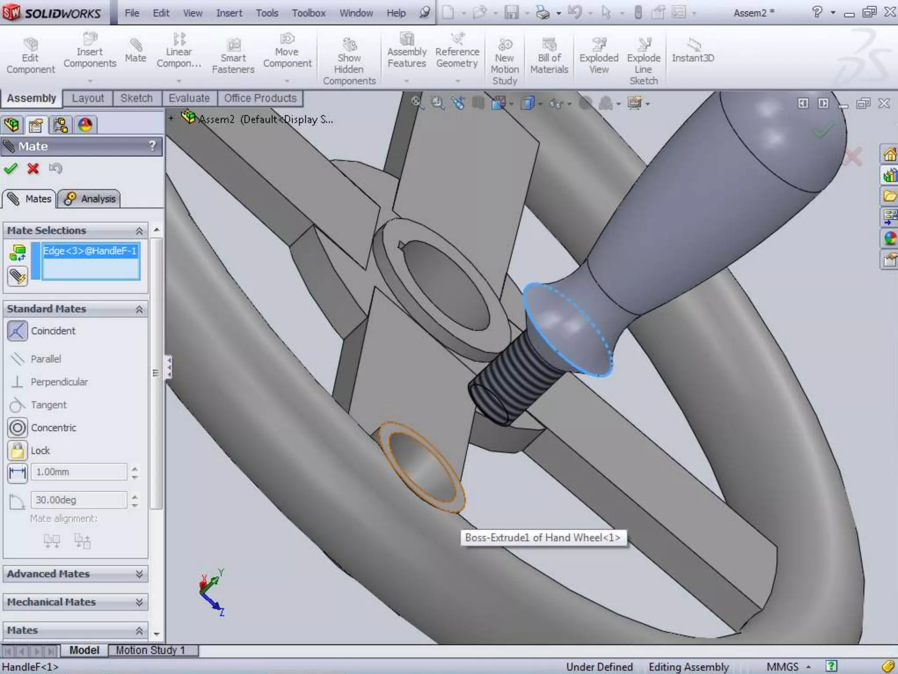Switch to the Evaluate tab
Image resolution: width=898 pixels, height=674 pixels.
[189, 98]
